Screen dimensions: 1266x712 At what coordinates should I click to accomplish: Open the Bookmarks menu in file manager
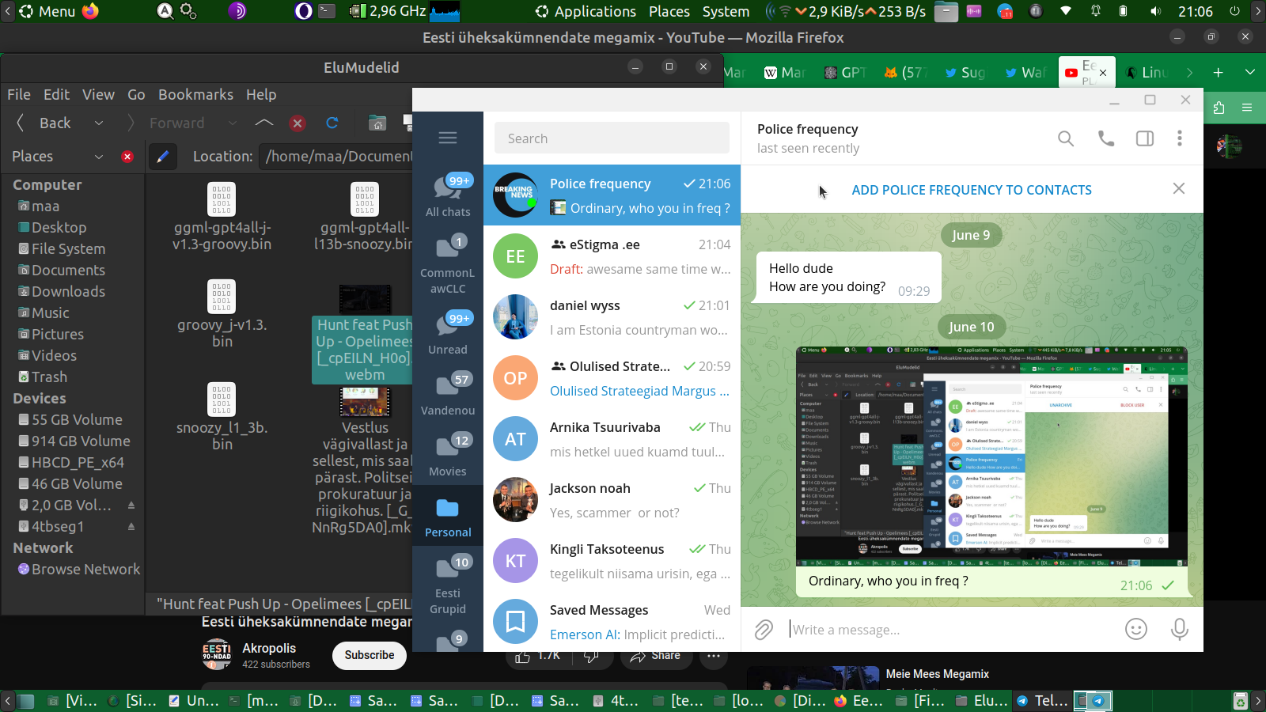point(195,94)
